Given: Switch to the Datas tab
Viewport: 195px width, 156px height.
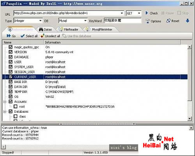Looking at the screenshot, I should 46,29.
